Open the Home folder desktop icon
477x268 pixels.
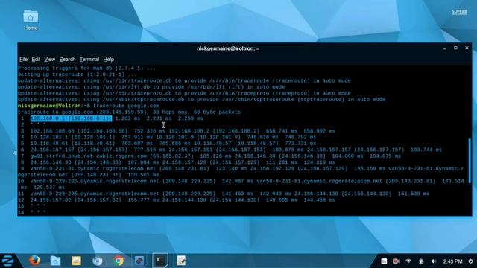31,20
